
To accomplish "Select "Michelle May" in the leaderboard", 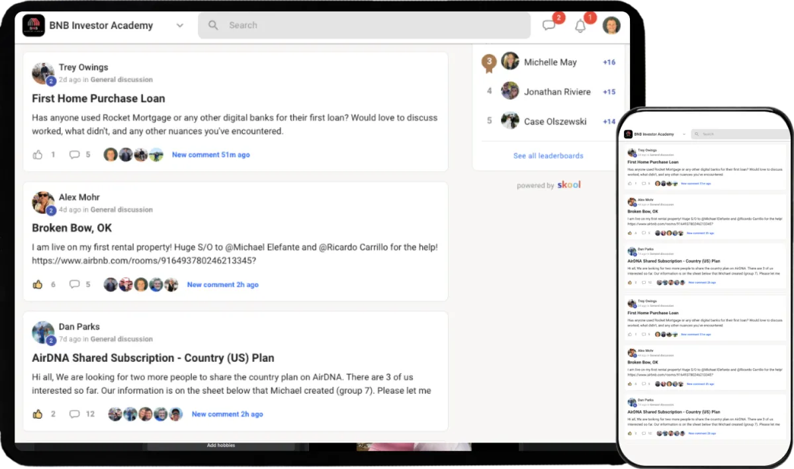I will pos(551,62).
